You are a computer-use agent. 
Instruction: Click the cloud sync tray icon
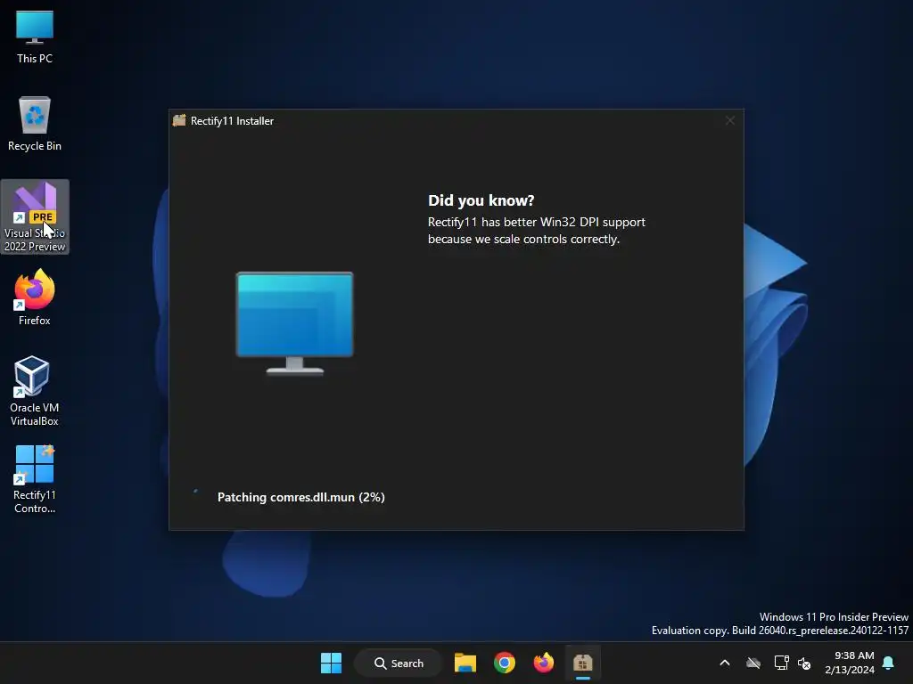753,663
